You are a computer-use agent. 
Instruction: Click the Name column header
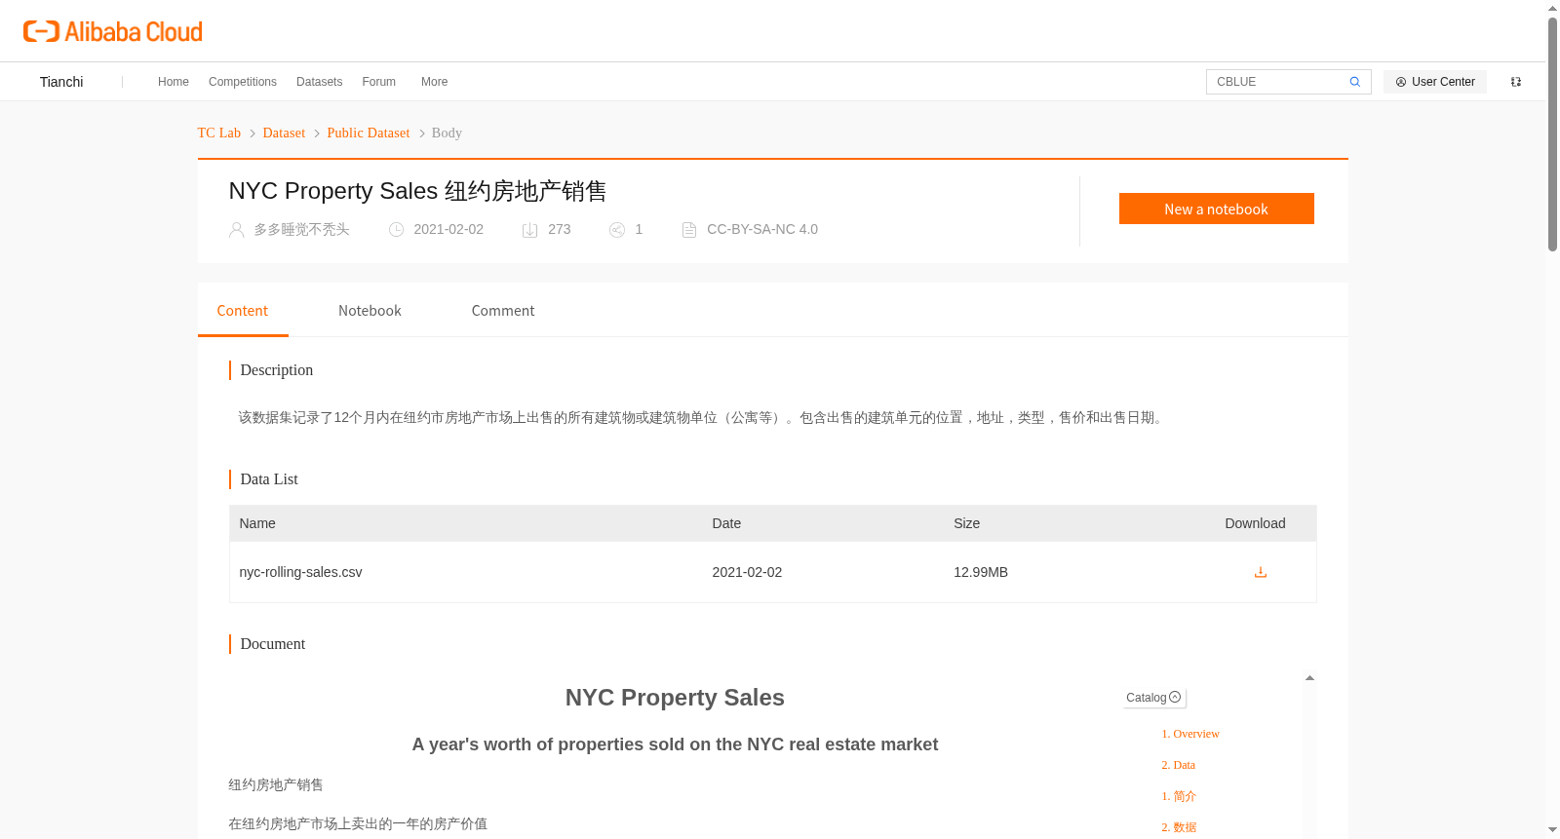coord(257,523)
